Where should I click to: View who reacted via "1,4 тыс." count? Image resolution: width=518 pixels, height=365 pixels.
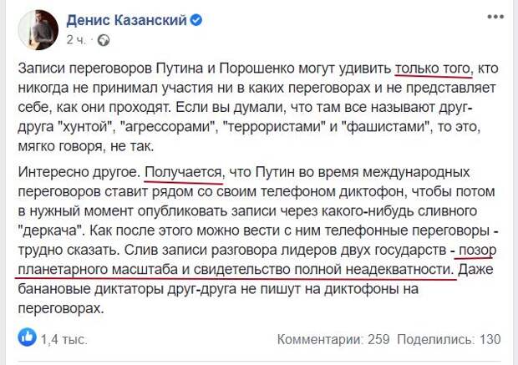tap(64, 339)
